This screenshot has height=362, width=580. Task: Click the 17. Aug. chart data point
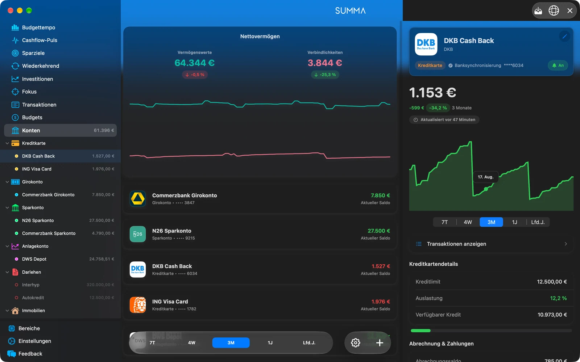click(486, 189)
